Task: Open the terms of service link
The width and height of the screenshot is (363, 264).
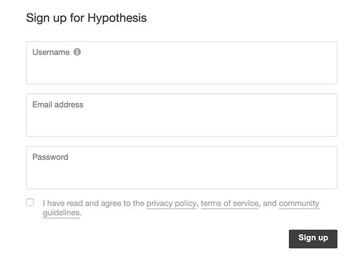Action: (x=230, y=203)
